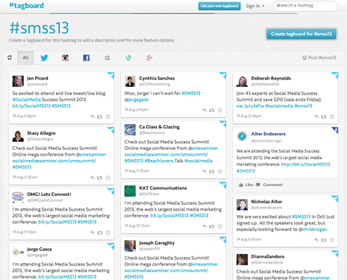Retweet Ca Glass & Glazing tweet
Image resolution: width=347 pixels, height=280 pixels.
pyautogui.click(x=212, y=171)
